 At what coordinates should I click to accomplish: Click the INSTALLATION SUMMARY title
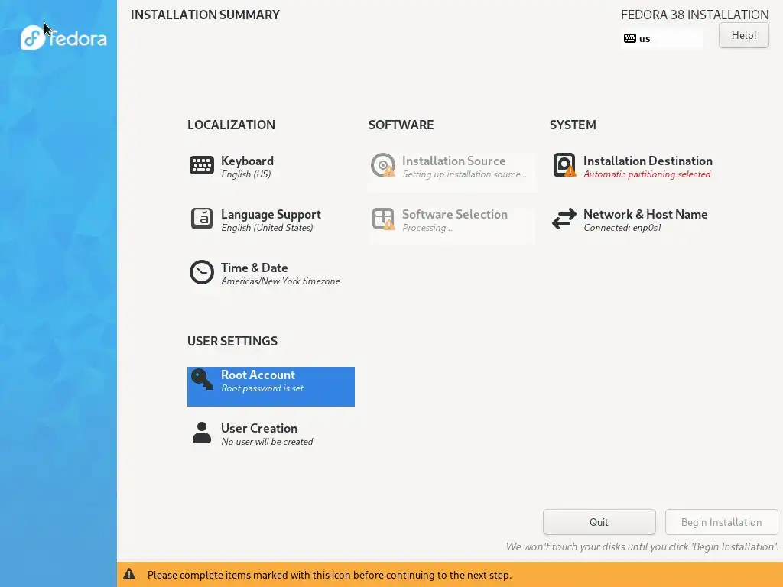pos(205,15)
